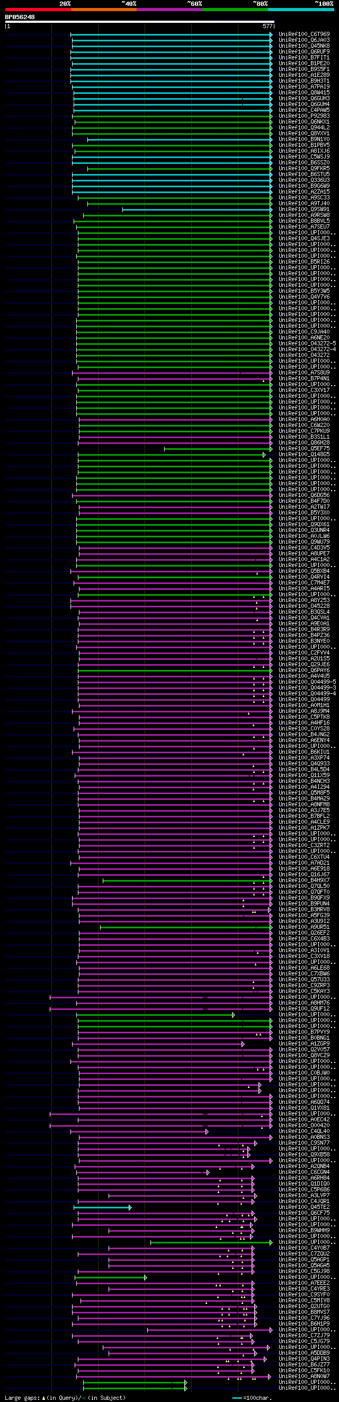The height and width of the screenshot is (1402, 339).
Task: Select label UniRef100_A8N0W7
Action: point(304,1377)
